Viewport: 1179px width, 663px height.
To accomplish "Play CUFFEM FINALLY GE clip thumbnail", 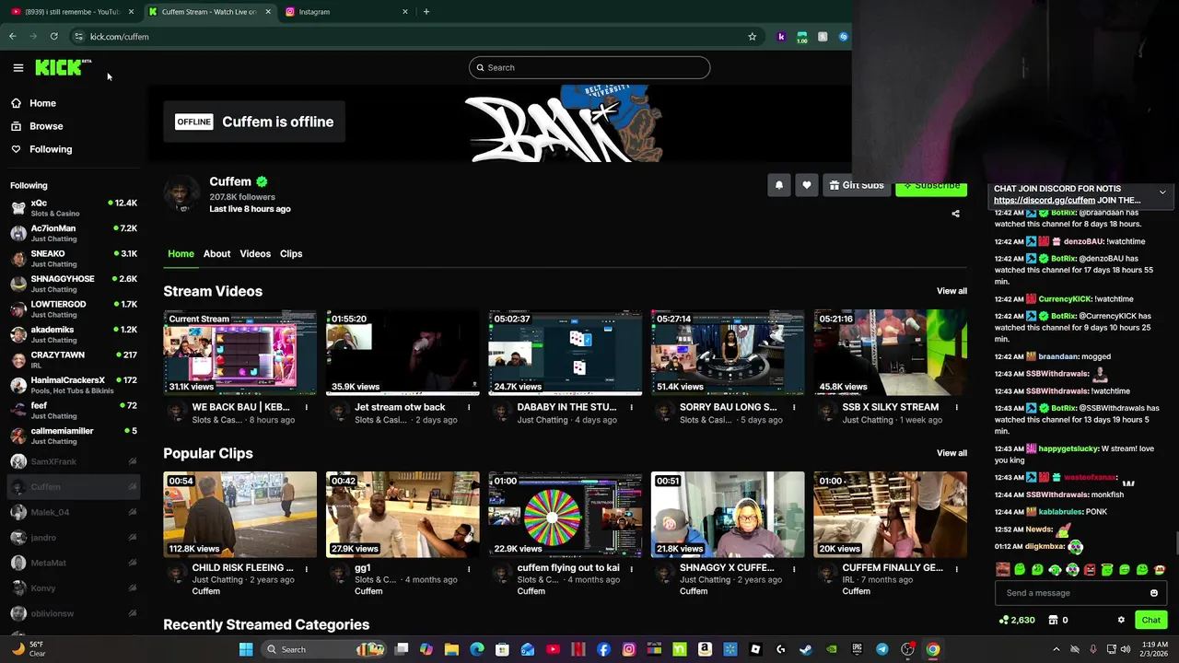I will pyautogui.click(x=890, y=515).
